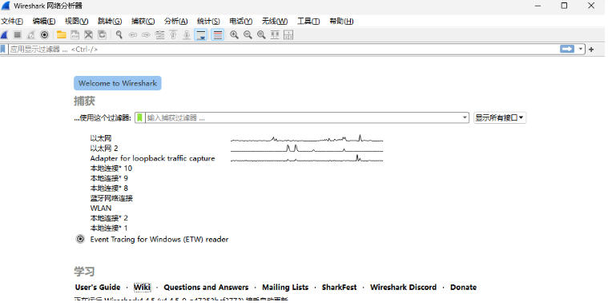This screenshot has width=608, height=306.
Task: Start capturing packets with the shark fin icon
Action: (x=4, y=35)
